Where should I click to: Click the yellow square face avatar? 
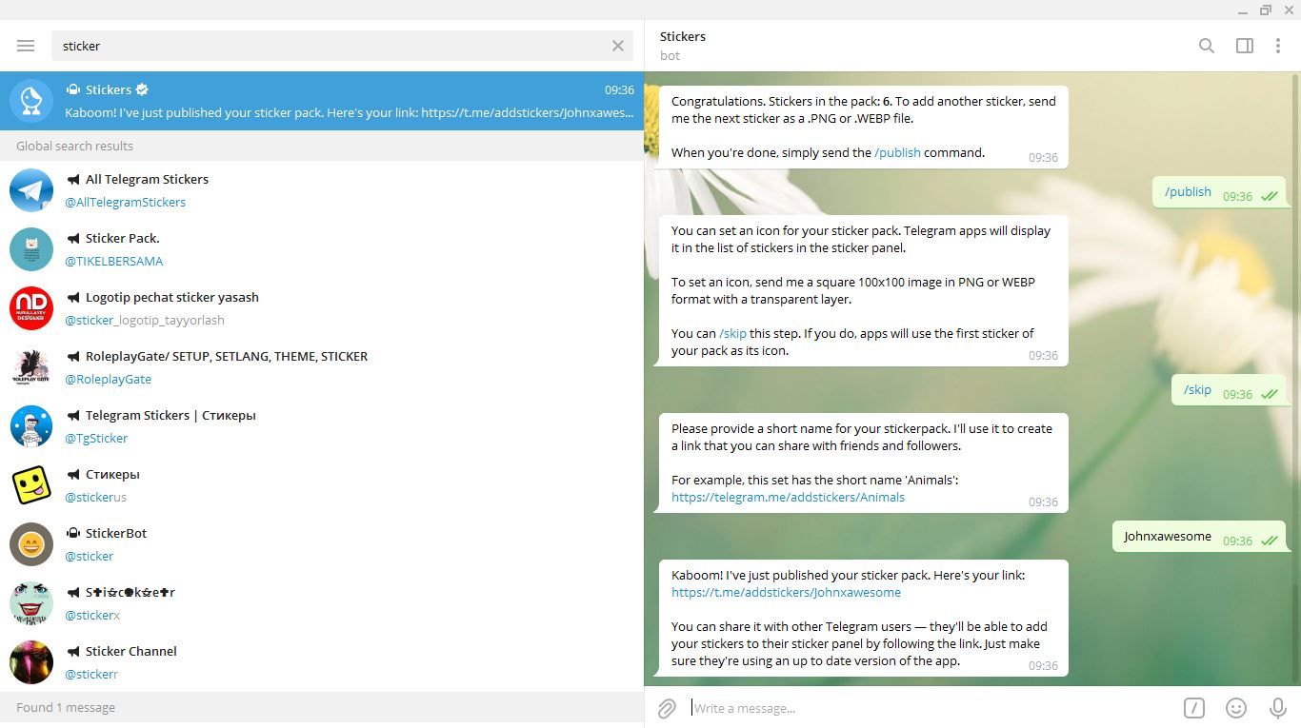[31, 485]
